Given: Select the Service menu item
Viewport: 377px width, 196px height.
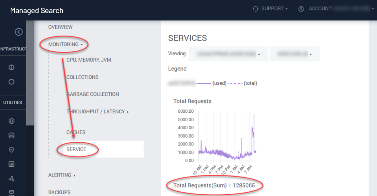Looking at the screenshot, I should click(103, 149).
